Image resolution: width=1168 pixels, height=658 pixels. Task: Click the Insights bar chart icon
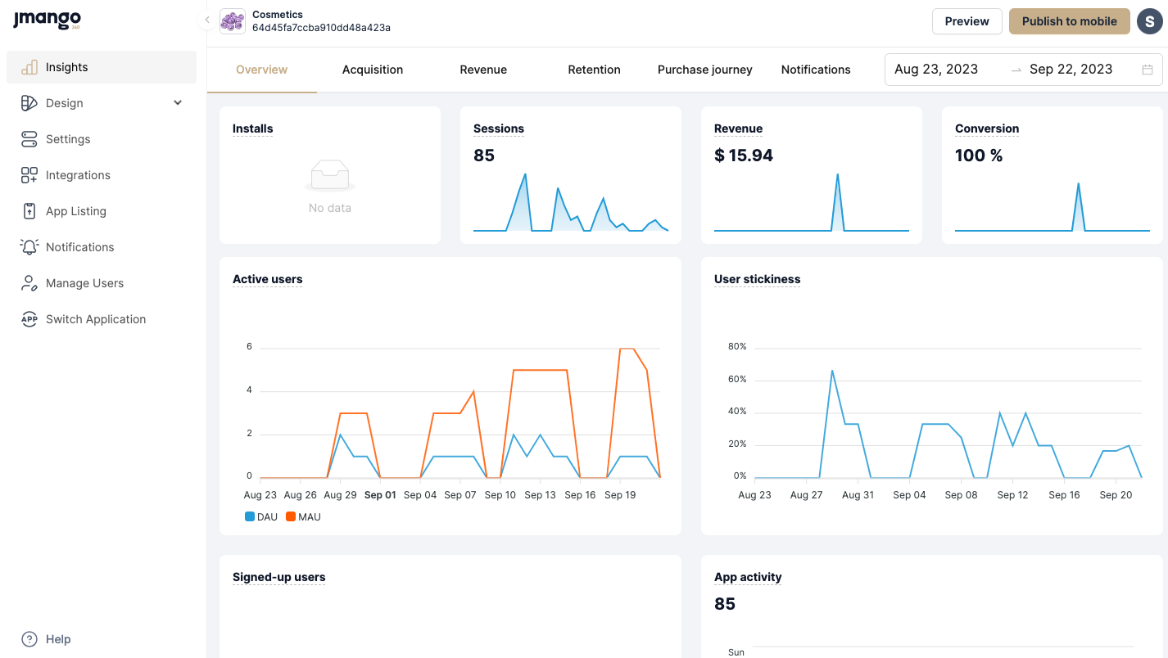(29, 67)
